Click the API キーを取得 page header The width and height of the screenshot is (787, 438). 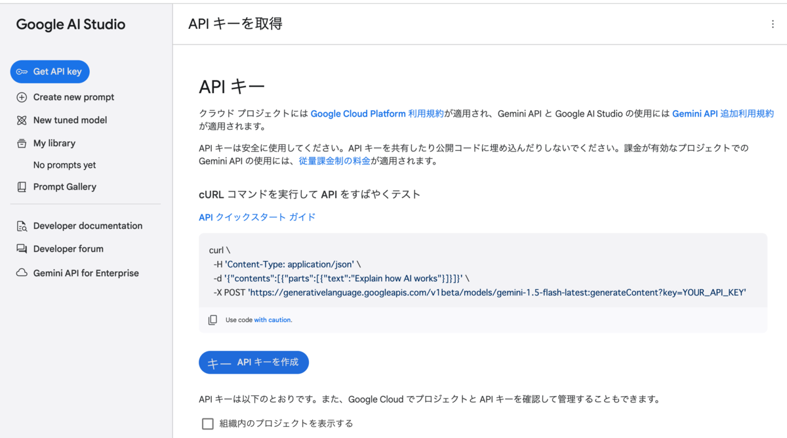(235, 24)
